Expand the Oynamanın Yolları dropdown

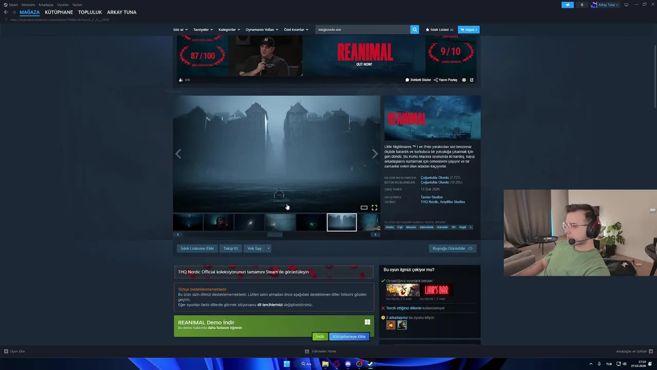262,30
